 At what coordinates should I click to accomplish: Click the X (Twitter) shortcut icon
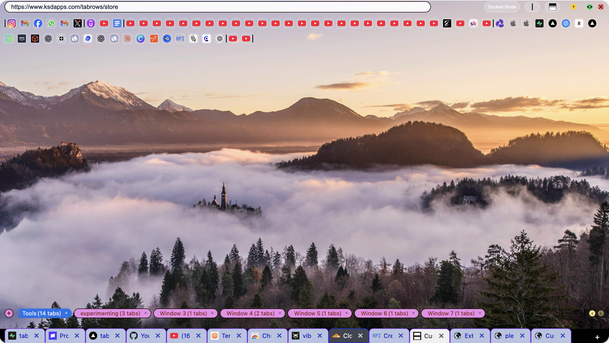78,24
